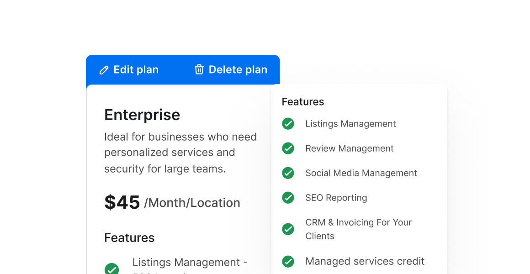Click the Delete plan button
Image resolution: width=530 pixels, height=274 pixels.
231,69
